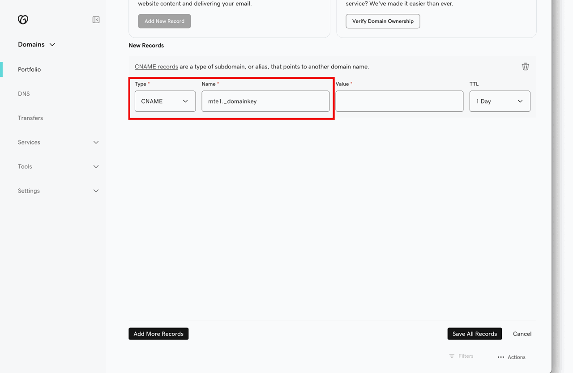573x373 pixels.
Task: Open the CNAME records help link
Action: 156,67
